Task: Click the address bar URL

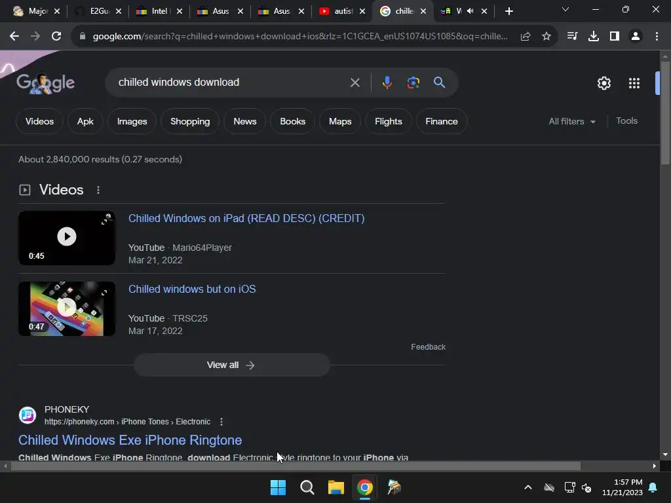Action: click(299, 37)
